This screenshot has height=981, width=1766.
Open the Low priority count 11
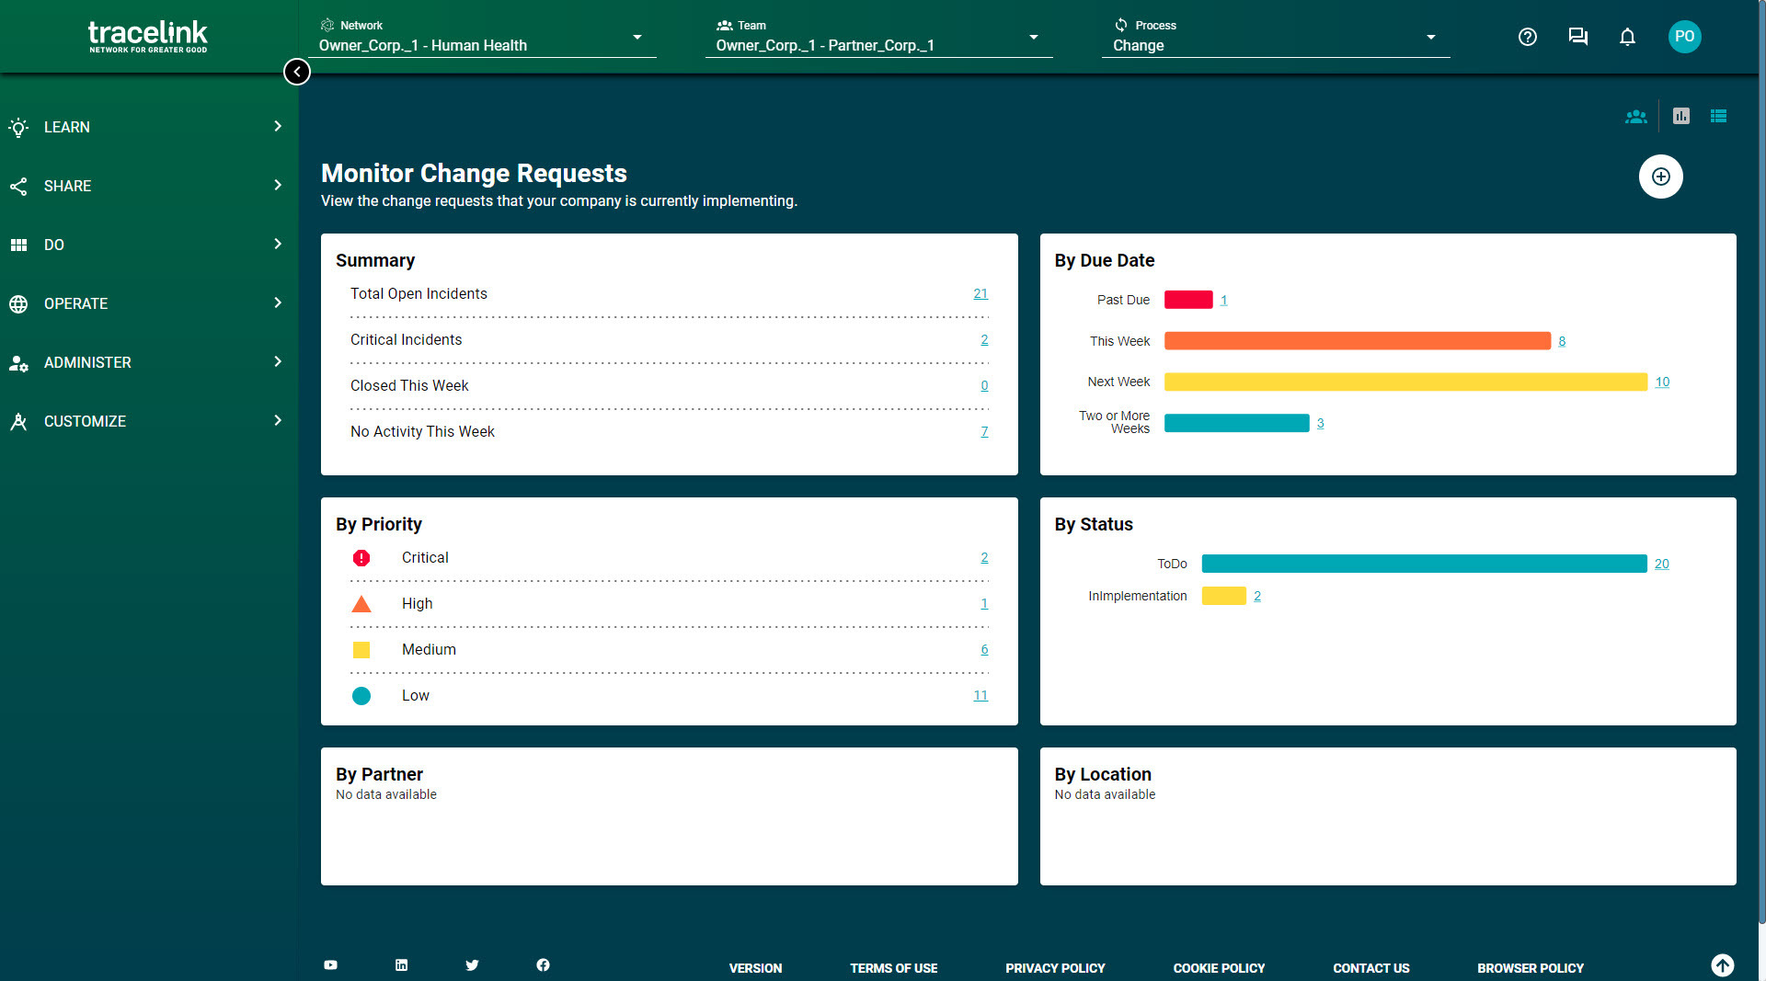pyautogui.click(x=980, y=696)
